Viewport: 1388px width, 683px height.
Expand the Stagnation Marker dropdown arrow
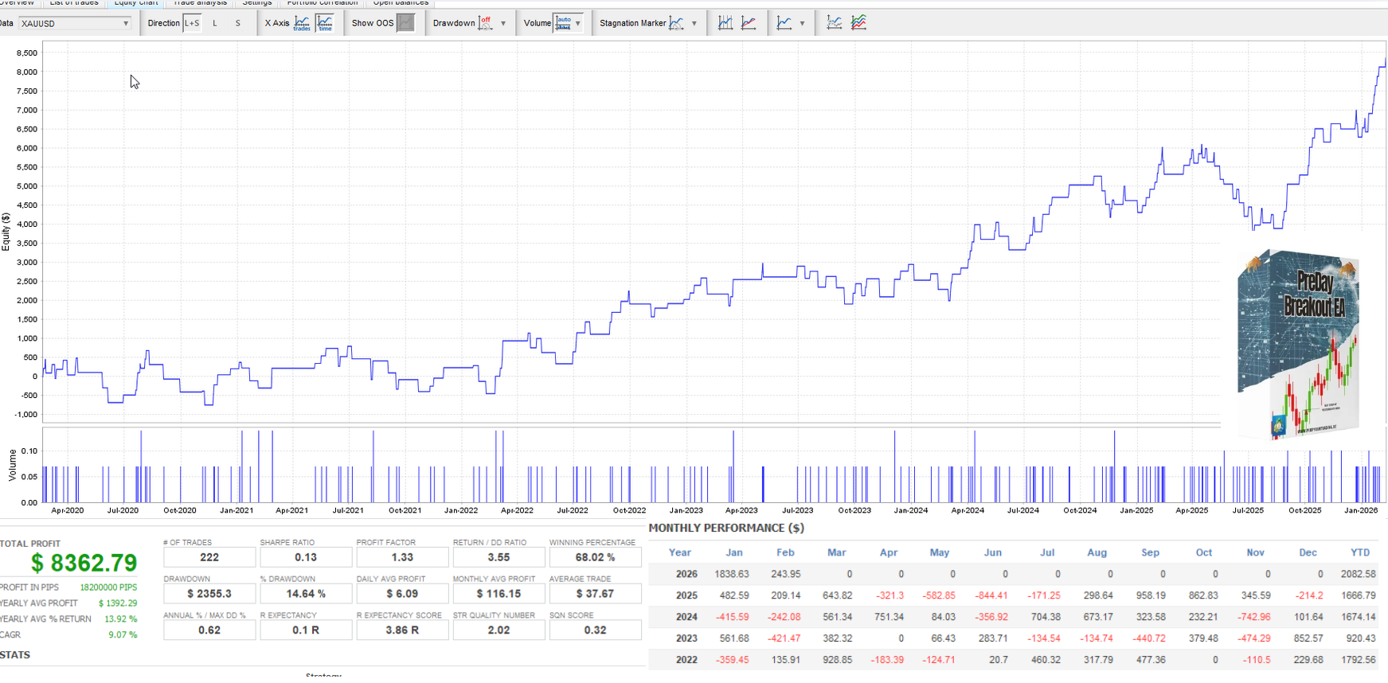pos(694,23)
